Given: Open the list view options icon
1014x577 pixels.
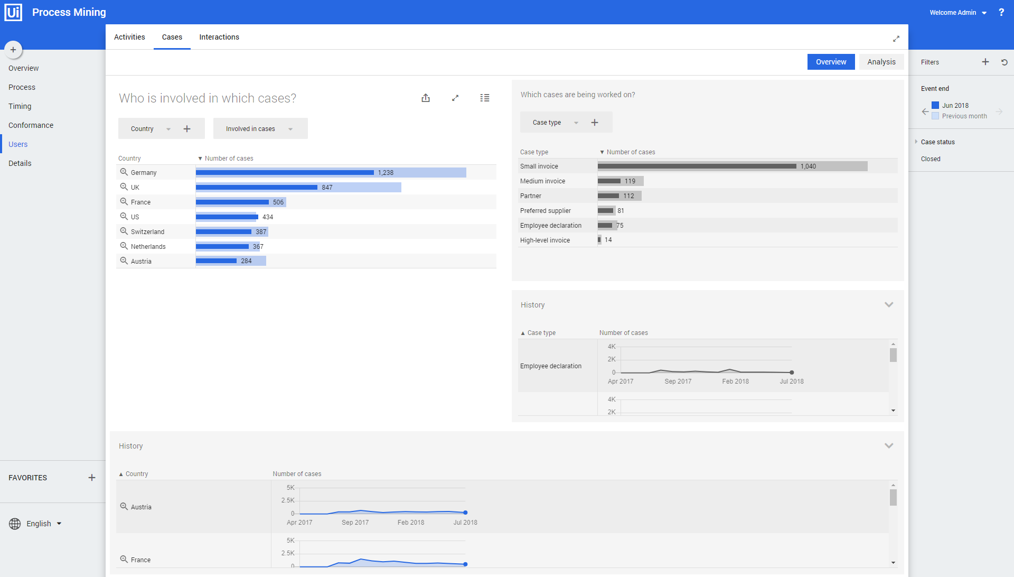Looking at the screenshot, I should click(x=485, y=98).
